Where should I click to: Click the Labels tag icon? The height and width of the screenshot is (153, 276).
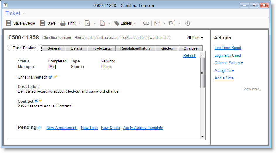[117, 23]
